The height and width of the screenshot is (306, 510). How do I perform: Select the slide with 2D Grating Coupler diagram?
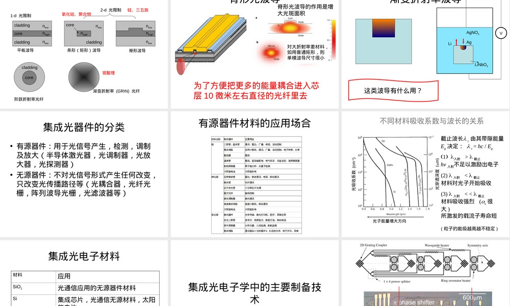point(425,273)
